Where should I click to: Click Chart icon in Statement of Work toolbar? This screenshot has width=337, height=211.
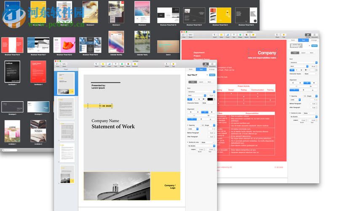(x=109, y=64)
